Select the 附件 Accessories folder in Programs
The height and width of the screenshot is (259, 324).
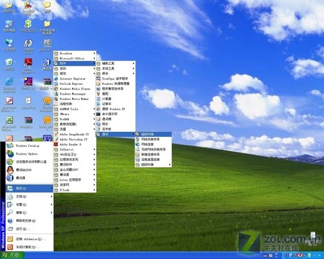coord(75,64)
